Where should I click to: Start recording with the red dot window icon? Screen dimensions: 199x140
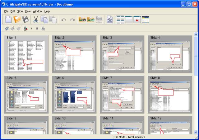click(137, 20)
